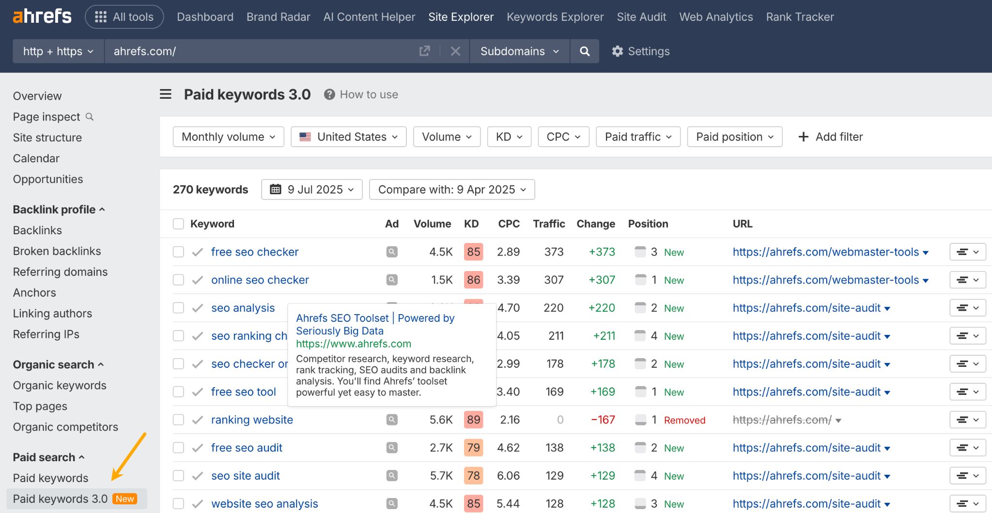Open report Settings via the gear icon
The image size is (992, 513).
(617, 51)
